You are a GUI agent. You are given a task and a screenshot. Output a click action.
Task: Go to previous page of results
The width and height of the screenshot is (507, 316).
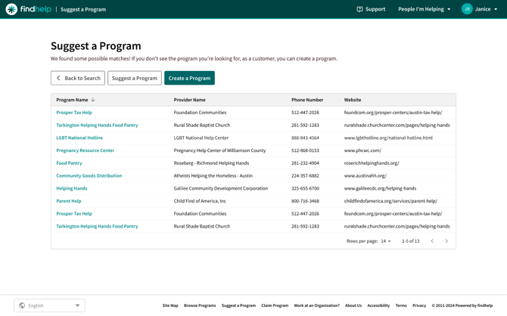coord(432,241)
